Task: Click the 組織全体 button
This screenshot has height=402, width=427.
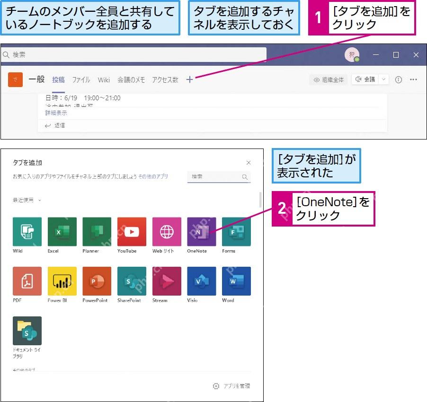Action: pos(329,80)
